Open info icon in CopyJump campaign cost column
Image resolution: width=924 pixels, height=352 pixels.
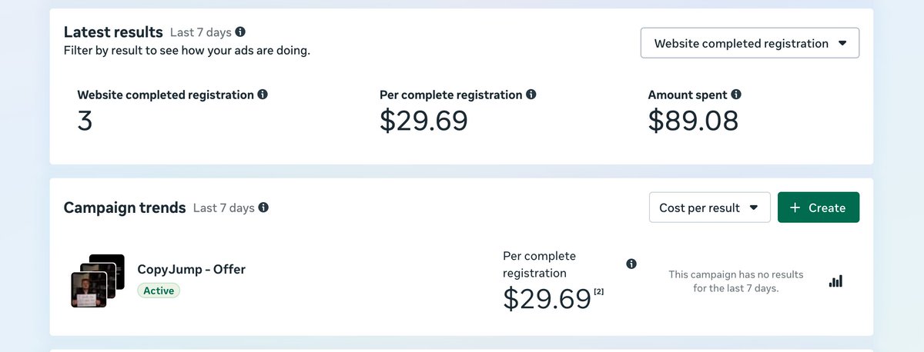click(x=631, y=264)
